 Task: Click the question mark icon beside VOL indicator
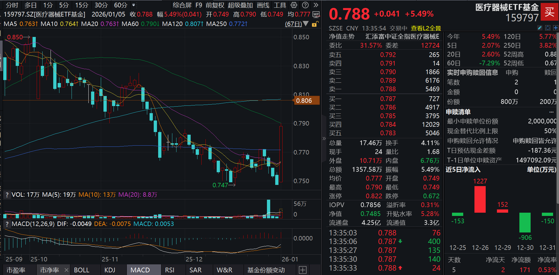pos(7,195)
